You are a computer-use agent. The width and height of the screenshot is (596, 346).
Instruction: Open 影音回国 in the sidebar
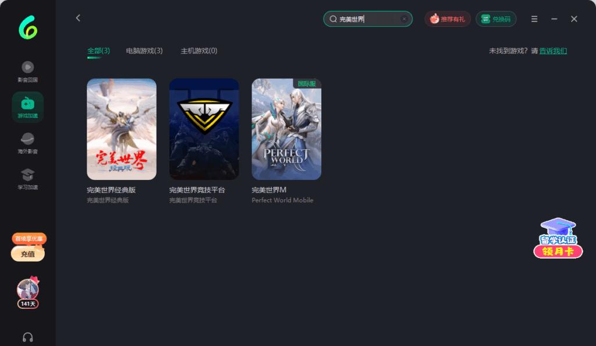point(28,72)
